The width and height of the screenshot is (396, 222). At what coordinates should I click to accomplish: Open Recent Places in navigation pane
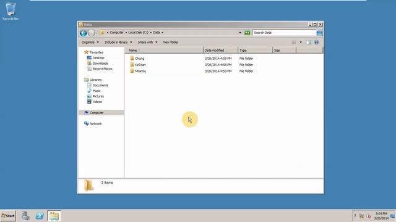(102, 69)
